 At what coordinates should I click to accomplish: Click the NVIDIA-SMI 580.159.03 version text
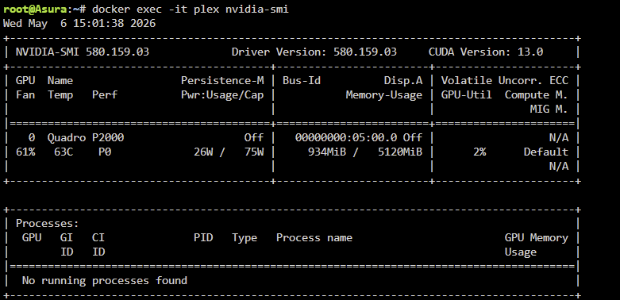(x=83, y=52)
